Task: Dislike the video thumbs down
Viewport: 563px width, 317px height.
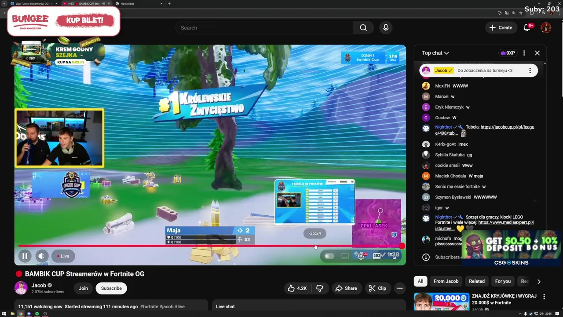Action: [x=320, y=288]
